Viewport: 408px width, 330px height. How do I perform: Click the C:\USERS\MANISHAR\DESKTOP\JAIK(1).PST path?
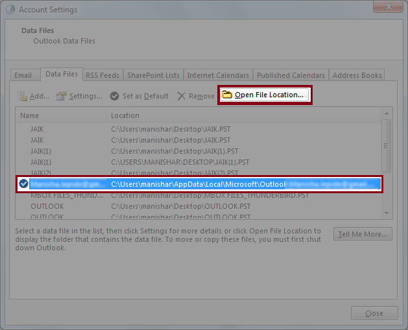180,162
